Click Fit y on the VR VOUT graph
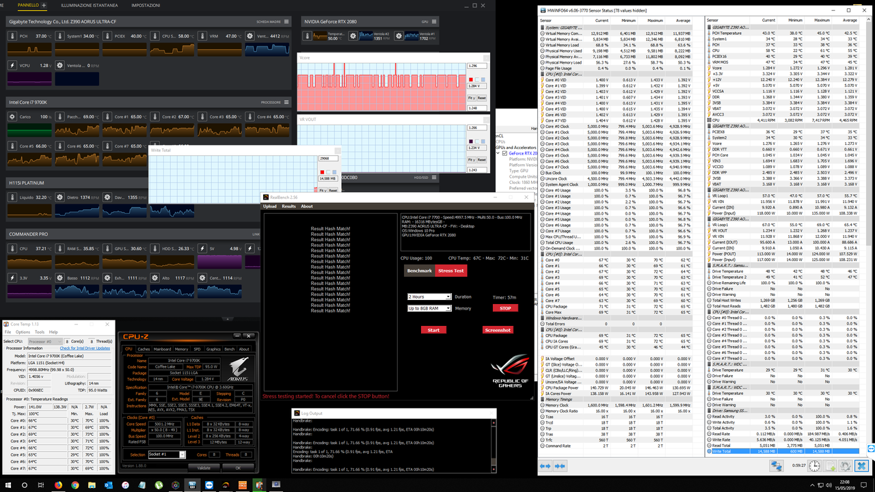The height and width of the screenshot is (492, 875). tap(472, 159)
